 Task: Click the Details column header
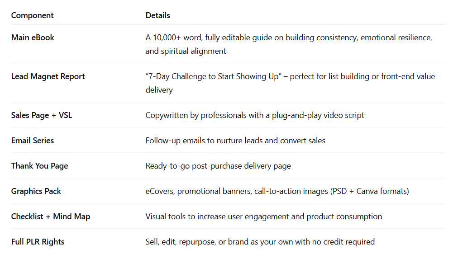[158, 15]
